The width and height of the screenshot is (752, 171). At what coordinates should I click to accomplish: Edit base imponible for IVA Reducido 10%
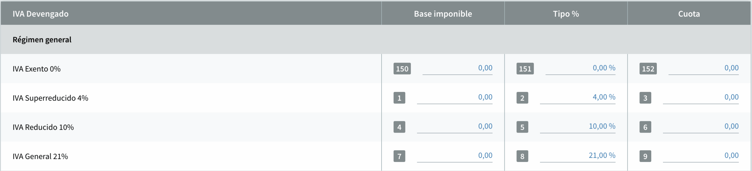point(455,127)
